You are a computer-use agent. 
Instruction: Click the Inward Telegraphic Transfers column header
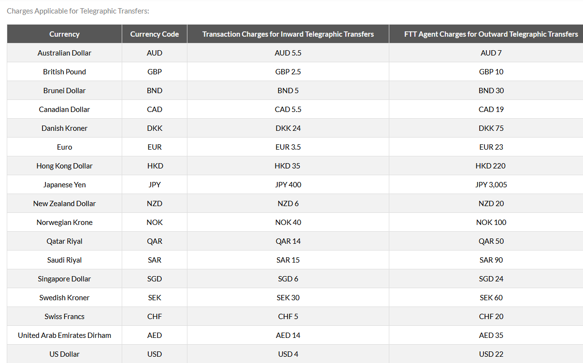(x=288, y=34)
